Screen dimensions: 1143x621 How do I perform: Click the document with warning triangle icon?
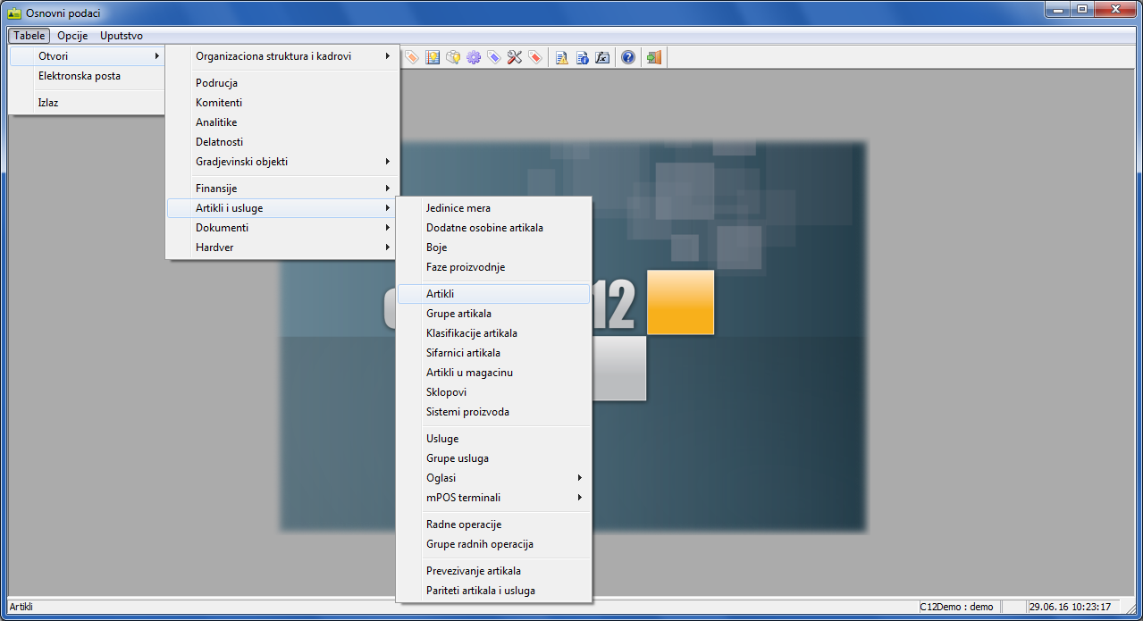click(561, 57)
